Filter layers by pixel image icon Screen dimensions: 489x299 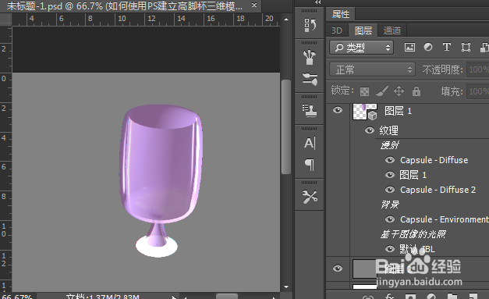tap(409, 47)
